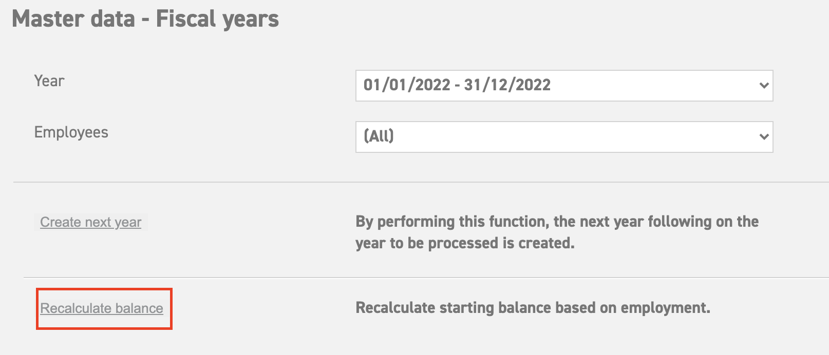Viewport: 829px width, 355px height.
Task: Expand the Employees dropdown currently set to (All)
Action: (565, 136)
